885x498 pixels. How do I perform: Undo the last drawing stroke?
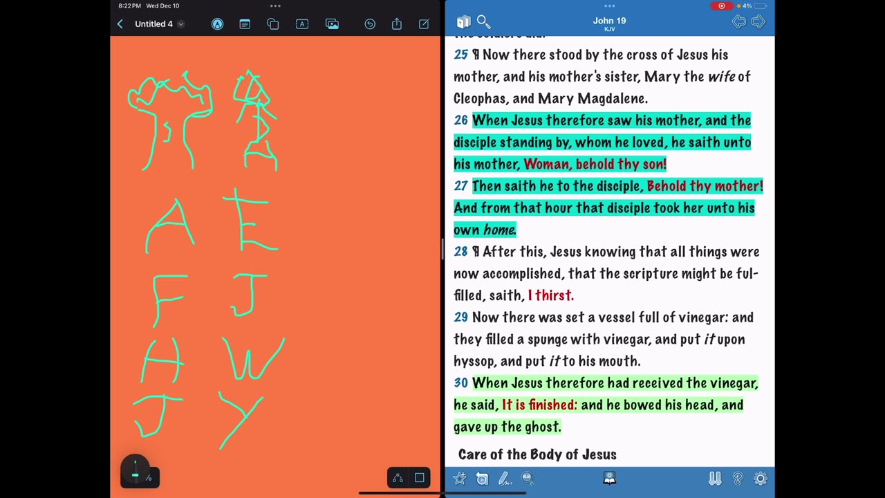370,24
